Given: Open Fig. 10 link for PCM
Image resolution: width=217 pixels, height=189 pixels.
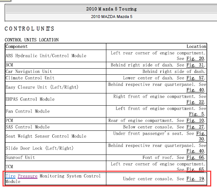Looking at the screenshot, I should 195,120.
